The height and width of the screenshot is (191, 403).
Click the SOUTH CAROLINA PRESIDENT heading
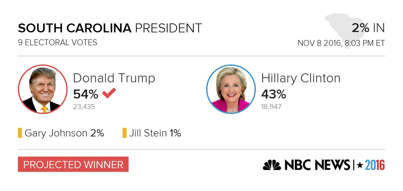tap(110, 28)
